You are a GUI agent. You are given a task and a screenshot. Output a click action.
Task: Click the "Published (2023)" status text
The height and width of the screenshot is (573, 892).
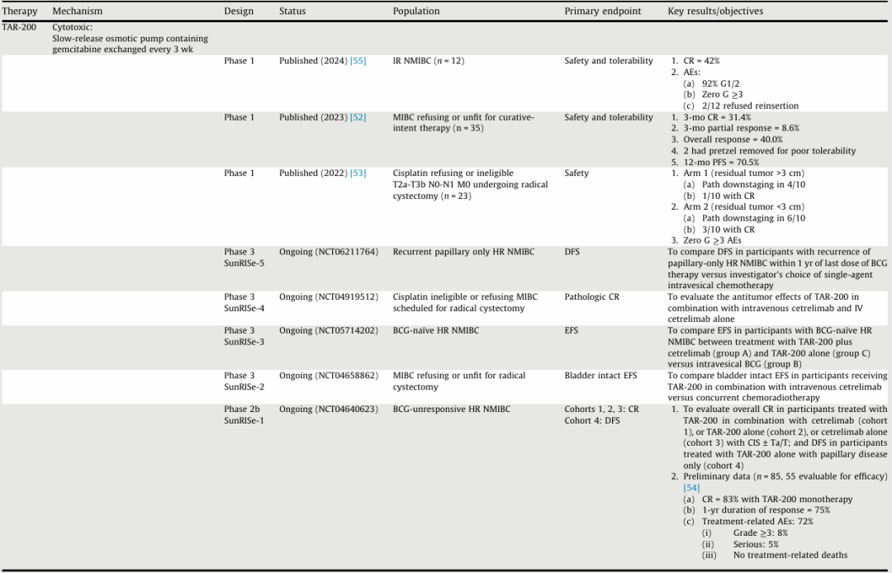coord(314,117)
